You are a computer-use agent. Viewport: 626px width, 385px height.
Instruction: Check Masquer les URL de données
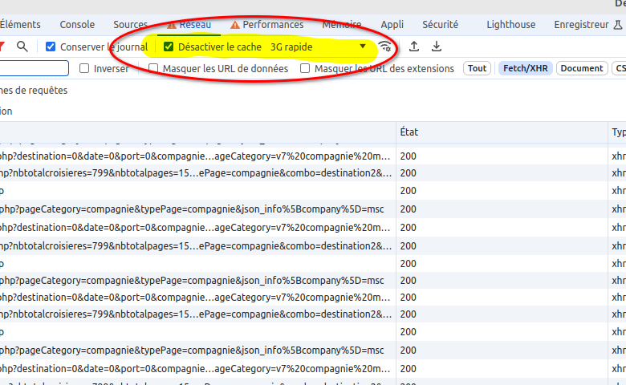154,69
